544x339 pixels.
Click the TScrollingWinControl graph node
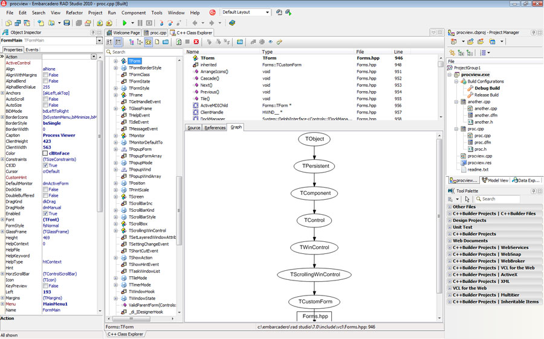tap(315, 274)
